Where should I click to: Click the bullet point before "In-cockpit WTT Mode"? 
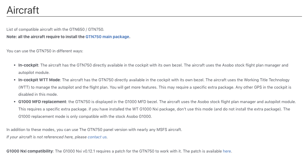[15, 80]
